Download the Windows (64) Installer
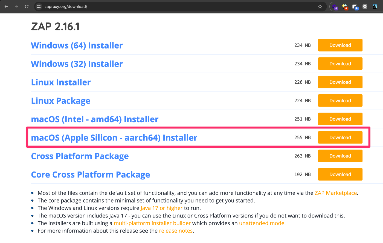The height and width of the screenshot is (243, 383). coord(340,45)
